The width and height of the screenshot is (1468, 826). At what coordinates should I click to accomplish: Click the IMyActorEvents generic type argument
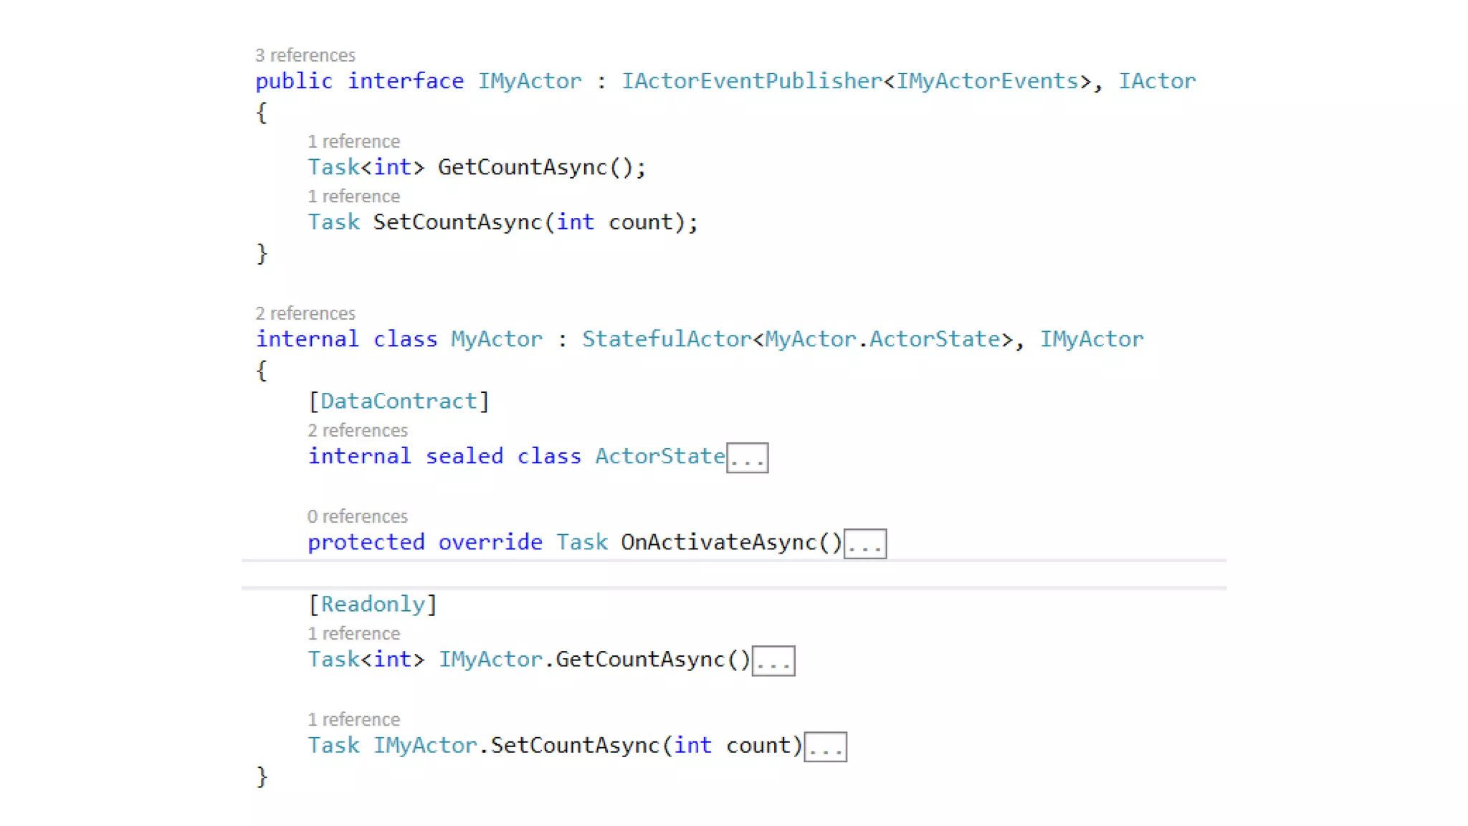pos(987,81)
